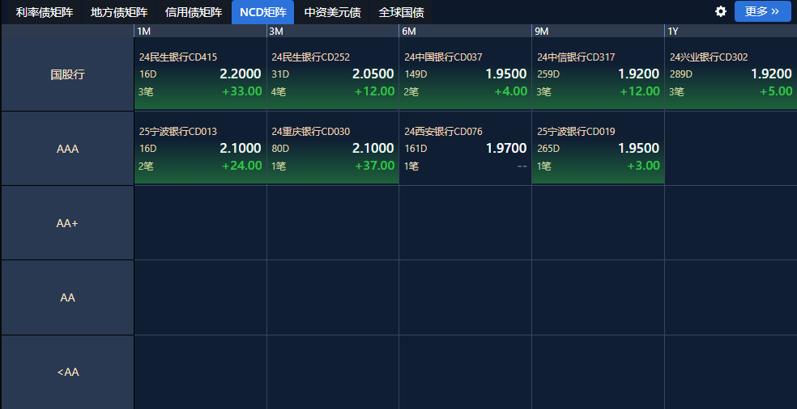797x409 pixels.
Task: Click the 259D maturity label
Action: click(x=548, y=74)
